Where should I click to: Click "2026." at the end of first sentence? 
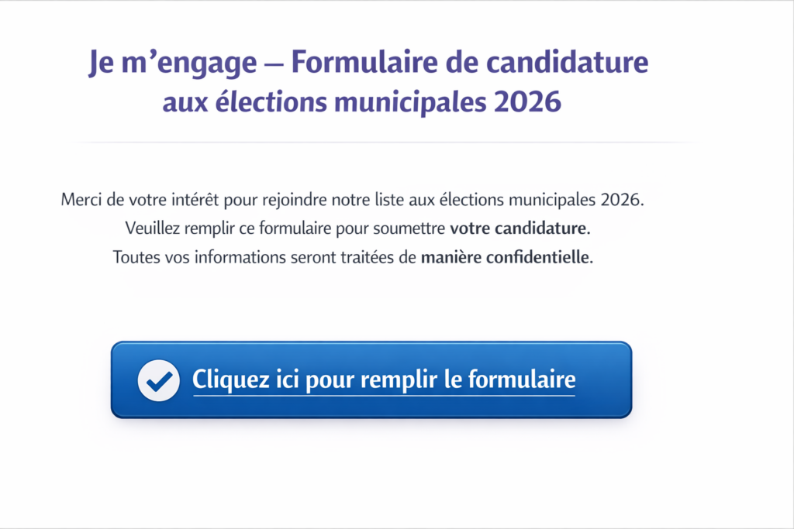point(622,200)
